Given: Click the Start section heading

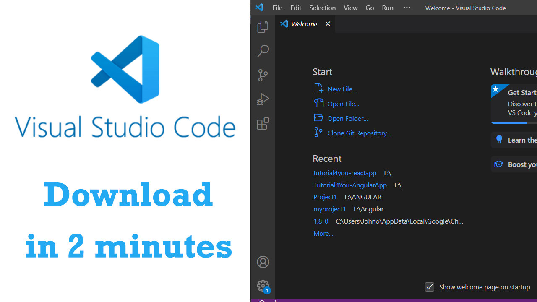Looking at the screenshot, I should pos(322,72).
